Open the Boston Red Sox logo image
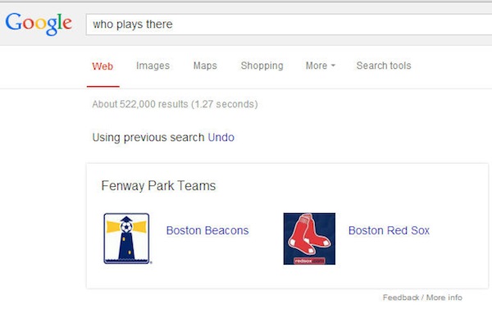 tap(309, 239)
